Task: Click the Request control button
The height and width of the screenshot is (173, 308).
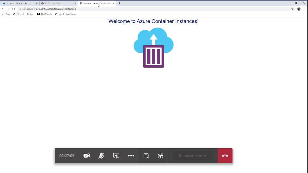Action: (x=193, y=156)
